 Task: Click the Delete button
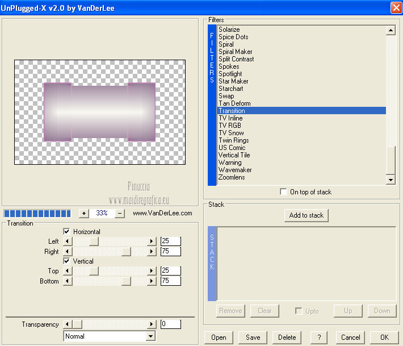[287, 337]
